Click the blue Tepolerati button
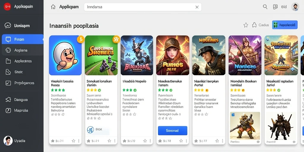This screenshot has width=304, height=152. point(285,25)
